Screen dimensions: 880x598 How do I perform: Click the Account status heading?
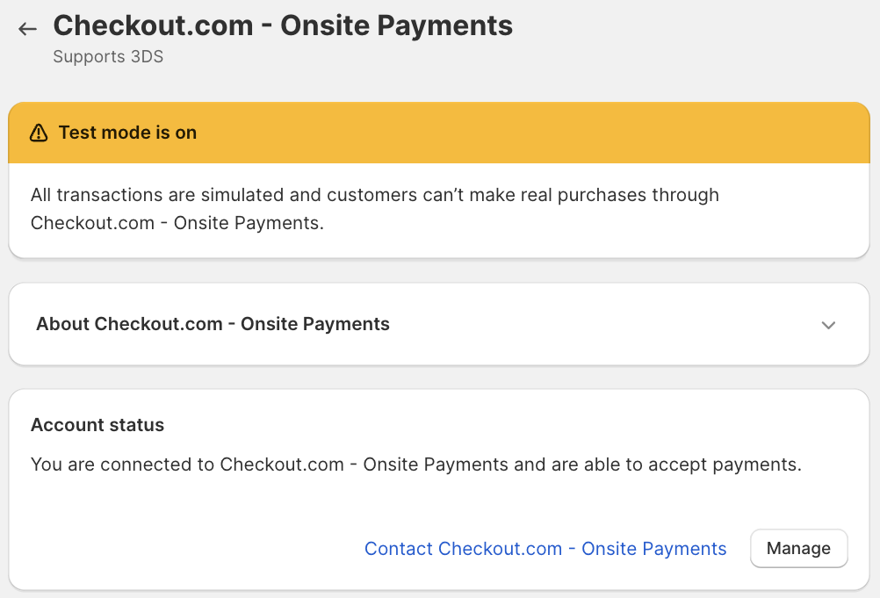(97, 425)
